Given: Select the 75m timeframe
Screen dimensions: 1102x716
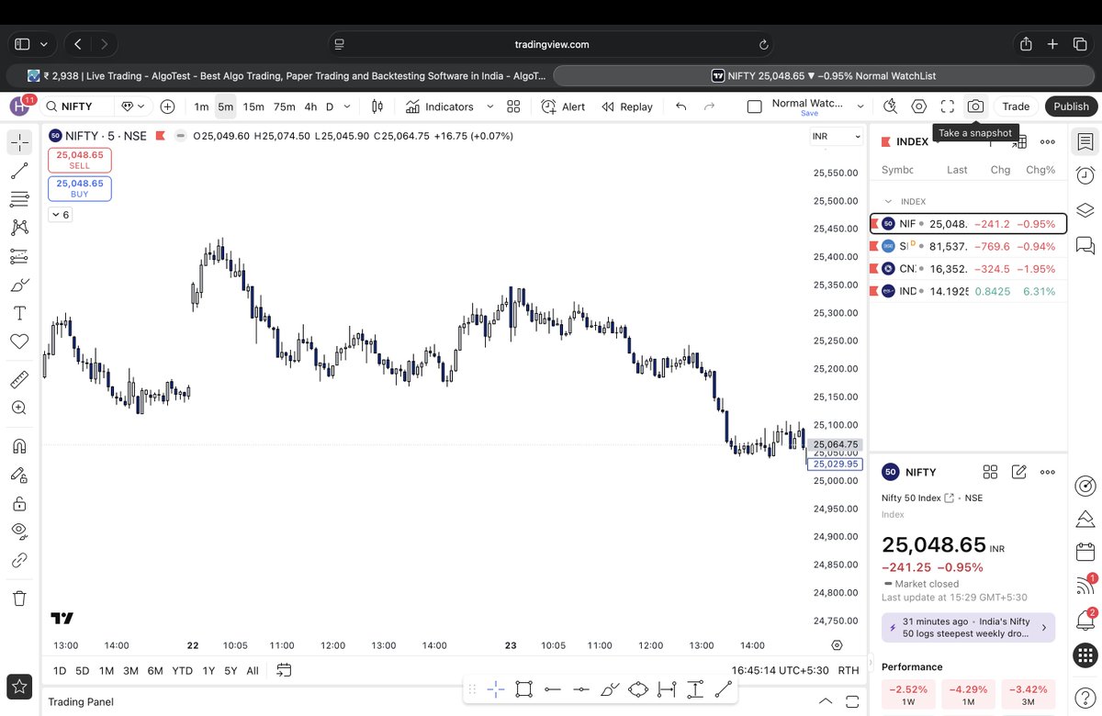Looking at the screenshot, I should coord(285,106).
